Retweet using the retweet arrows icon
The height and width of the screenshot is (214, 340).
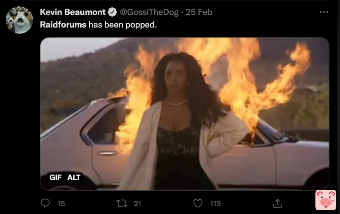click(x=122, y=203)
